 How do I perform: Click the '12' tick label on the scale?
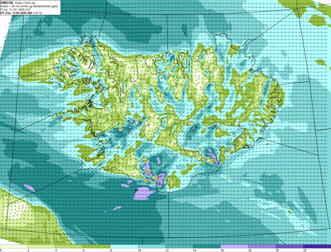pyautogui.click(x=167, y=250)
